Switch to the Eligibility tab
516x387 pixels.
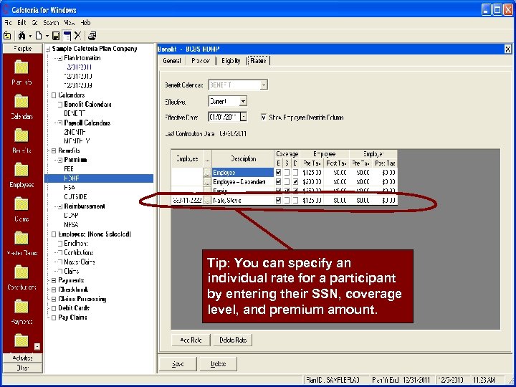[231, 61]
